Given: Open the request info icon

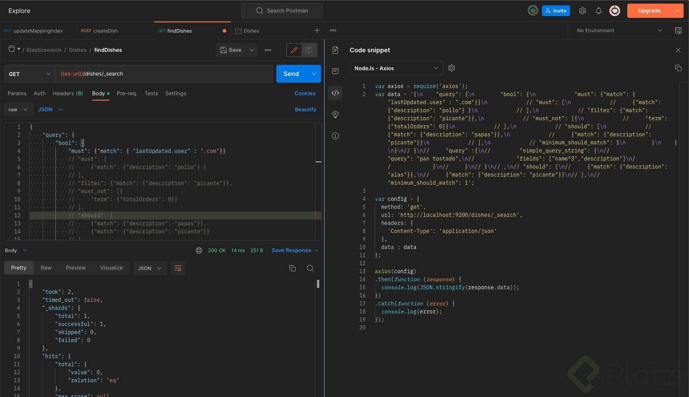Looking at the screenshot, I should 335,136.
